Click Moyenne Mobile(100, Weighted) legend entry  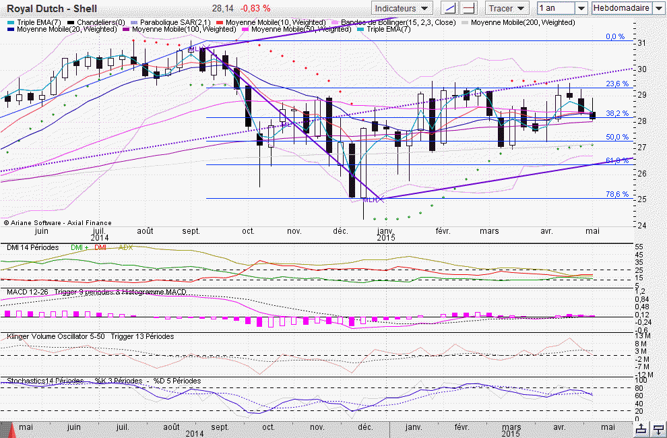(179, 30)
